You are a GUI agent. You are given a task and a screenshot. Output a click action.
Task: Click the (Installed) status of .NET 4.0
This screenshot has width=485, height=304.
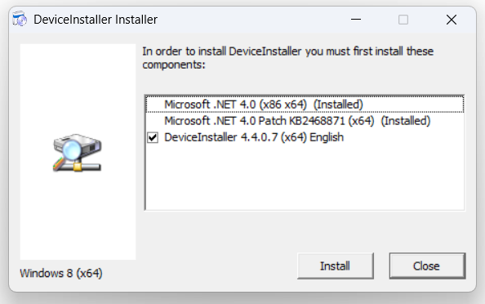coord(338,105)
